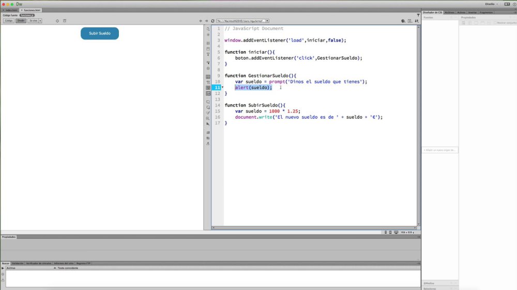Select the funciones.js related file
The width and height of the screenshot is (517, 290).
(x=27, y=15)
